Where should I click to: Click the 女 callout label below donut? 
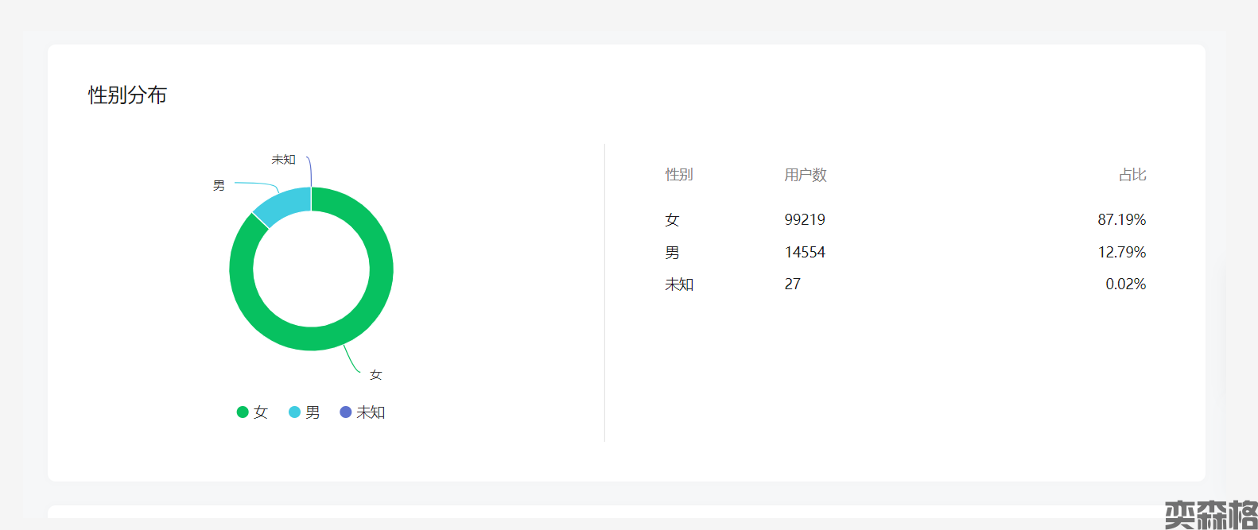tap(376, 374)
